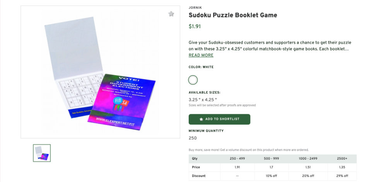Click the favorite star on product image
This screenshot has width=379, height=182.
[171, 14]
